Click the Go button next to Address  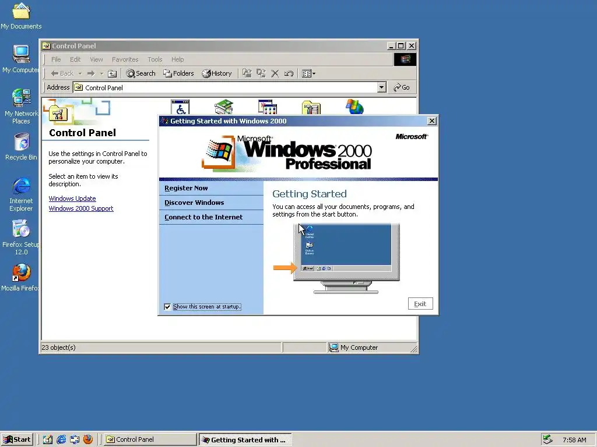[402, 87]
